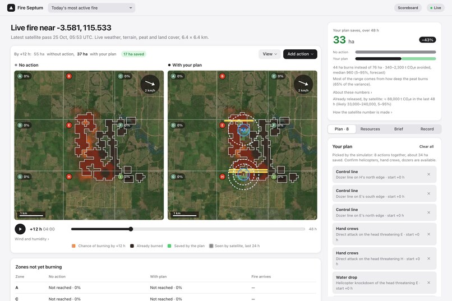Click the Already burned black legend swatch
This screenshot has height=301, width=452.
[132, 246]
